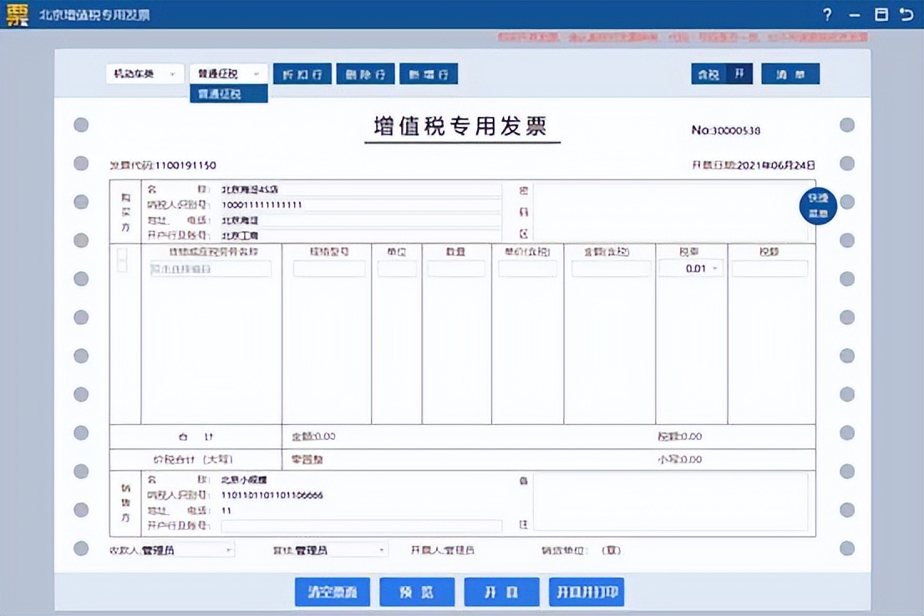Toggle the 含税 tax-inclusive switch to 开
The image size is (924, 616).
coord(739,73)
